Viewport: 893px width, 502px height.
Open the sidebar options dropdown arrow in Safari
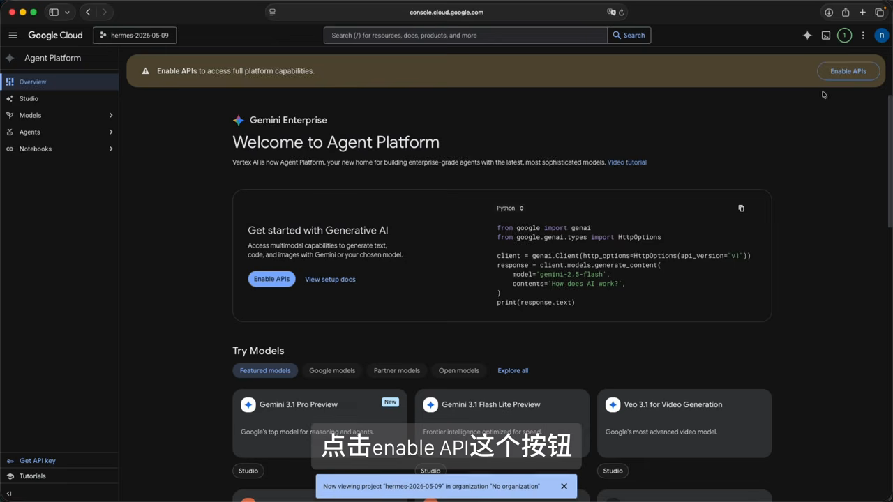point(67,12)
